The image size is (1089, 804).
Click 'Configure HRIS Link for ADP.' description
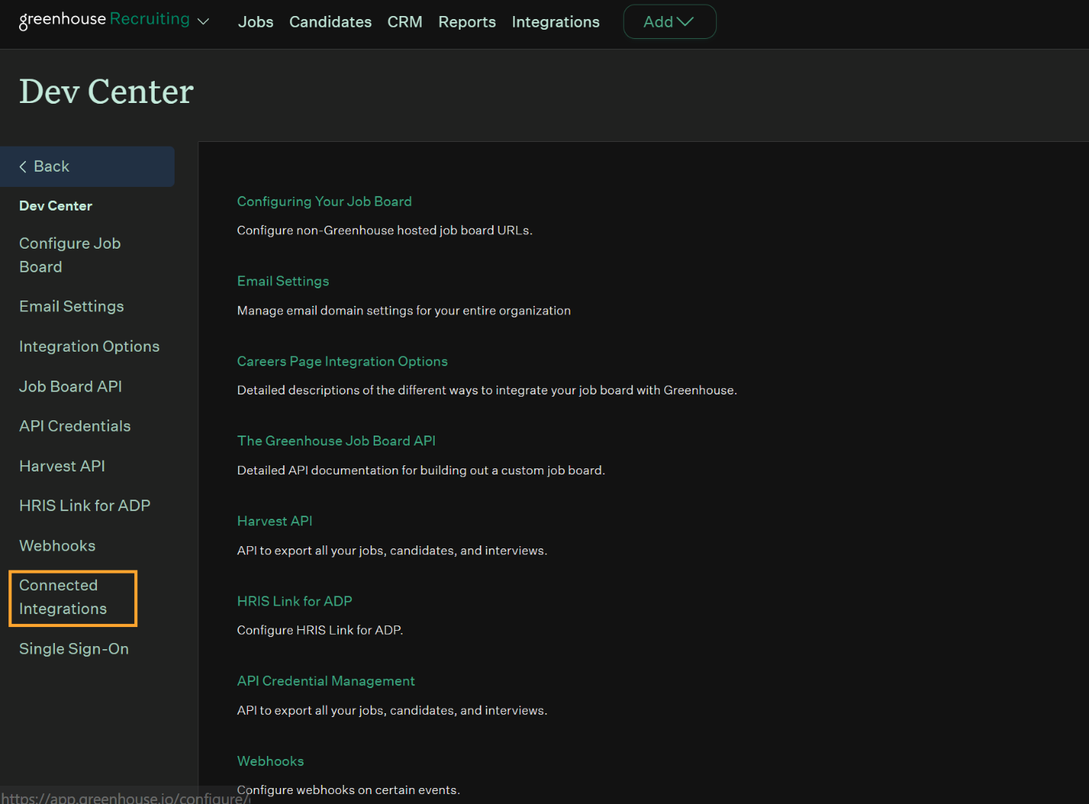coord(320,630)
